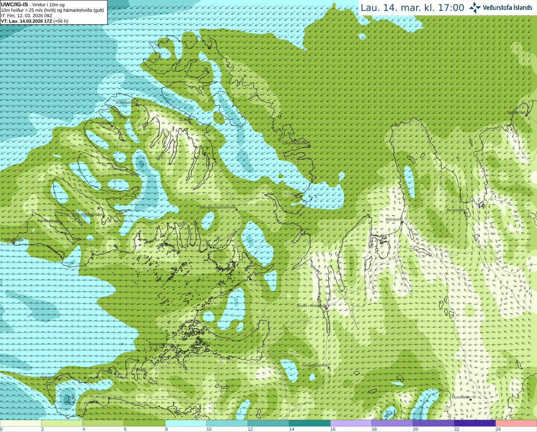The image size is (537, 432).
Task: Pick the 18–20 m/s purple legend swatch
Action: (x=392, y=423)
